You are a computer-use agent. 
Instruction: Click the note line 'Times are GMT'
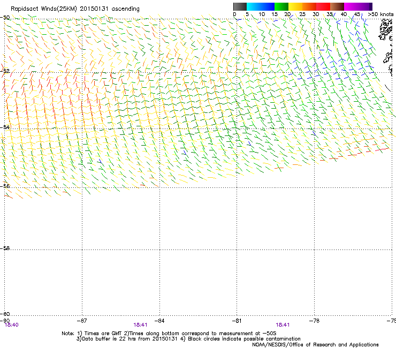[103, 334]
